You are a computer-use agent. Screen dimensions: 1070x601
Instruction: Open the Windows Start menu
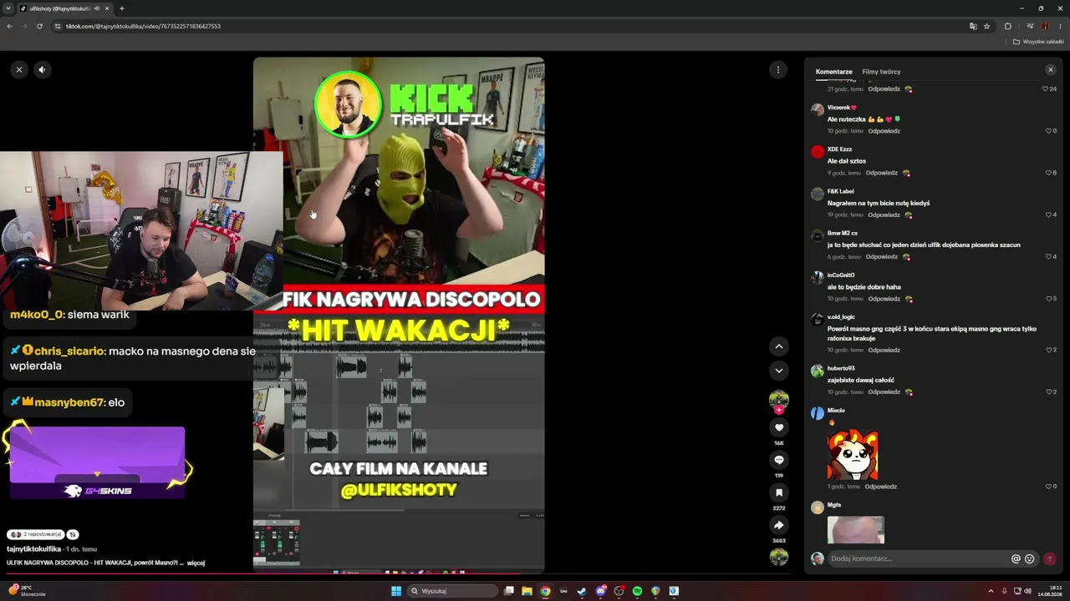point(396,591)
